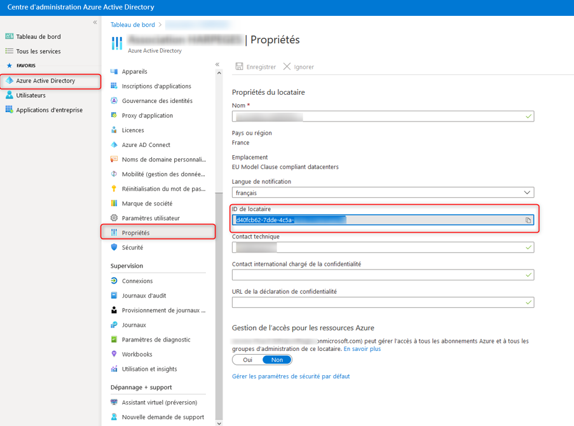The height and width of the screenshot is (426, 574).
Task: Click the Tableau de bord dashboard icon
Action: click(10, 37)
